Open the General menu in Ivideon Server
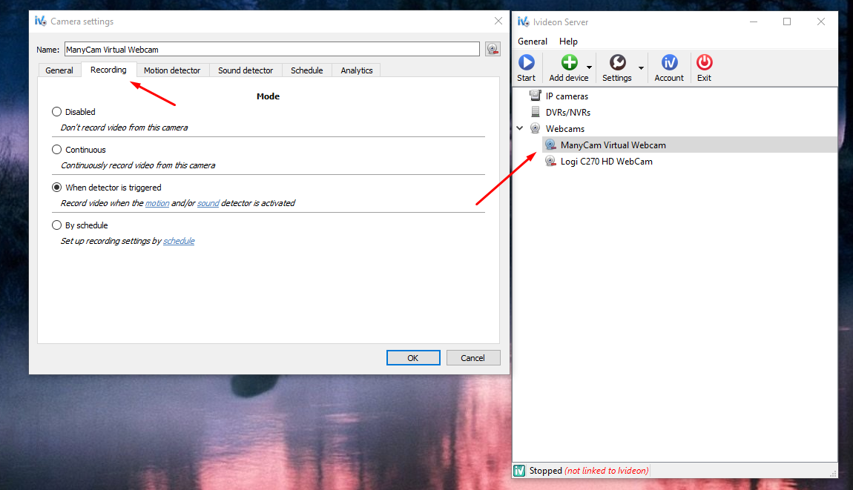The height and width of the screenshot is (490, 853). pos(532,42)
